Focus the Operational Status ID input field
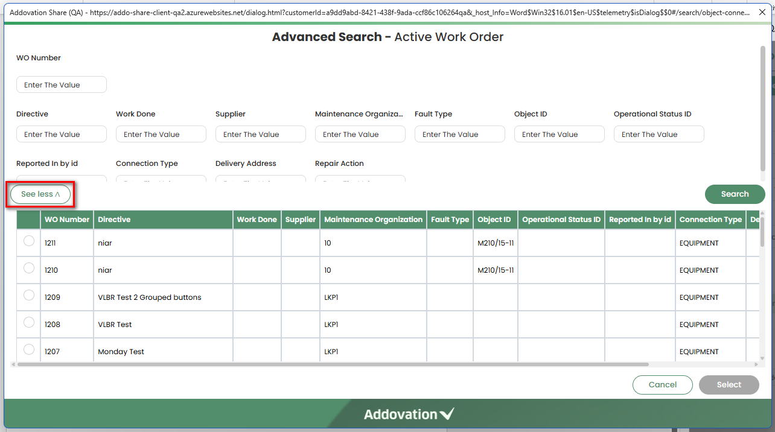 659,135
